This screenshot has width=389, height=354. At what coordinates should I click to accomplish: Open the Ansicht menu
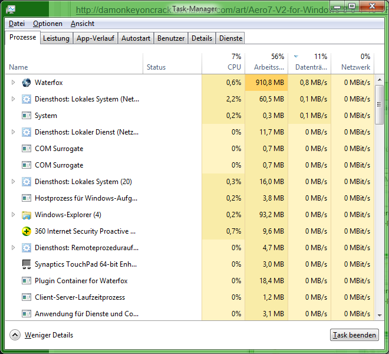[83, 24]
